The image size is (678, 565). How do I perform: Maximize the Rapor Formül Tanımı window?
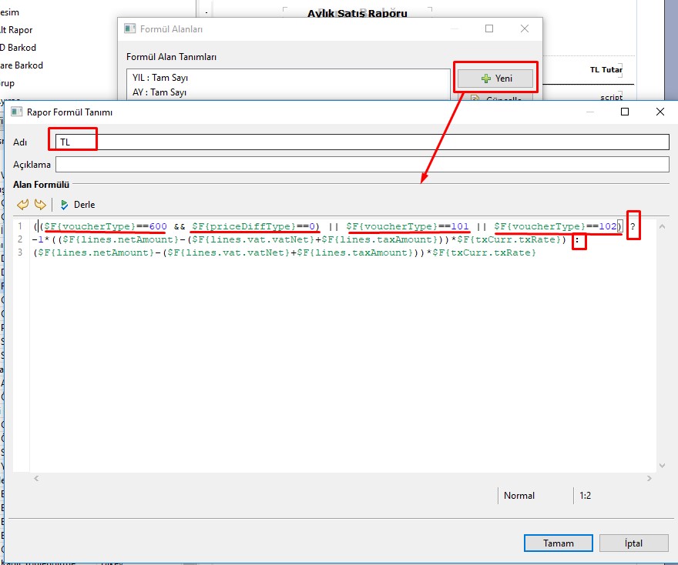pos(625,112)
